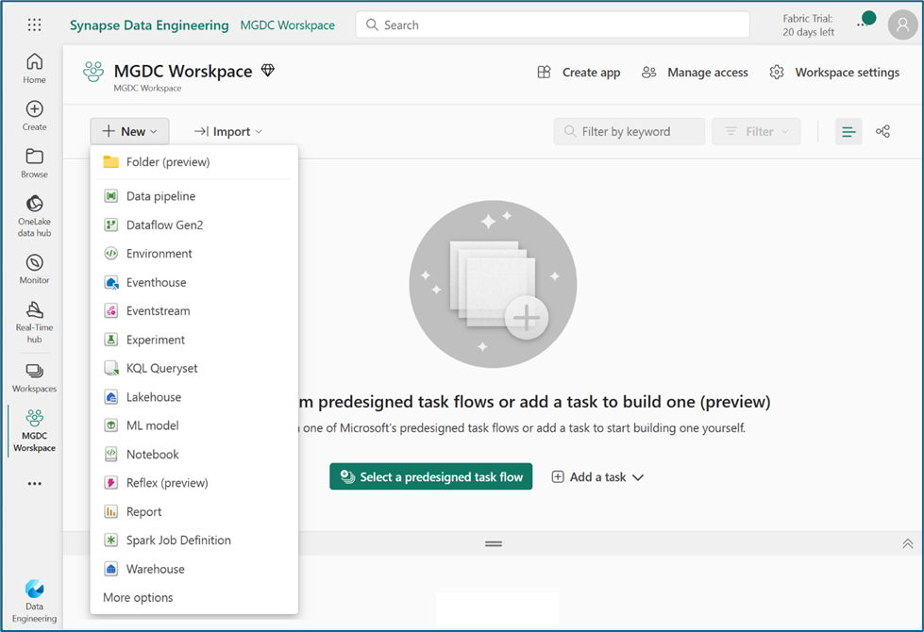
Task: Select Dataflow Gen2 from the menu
Action: (194, 225)
